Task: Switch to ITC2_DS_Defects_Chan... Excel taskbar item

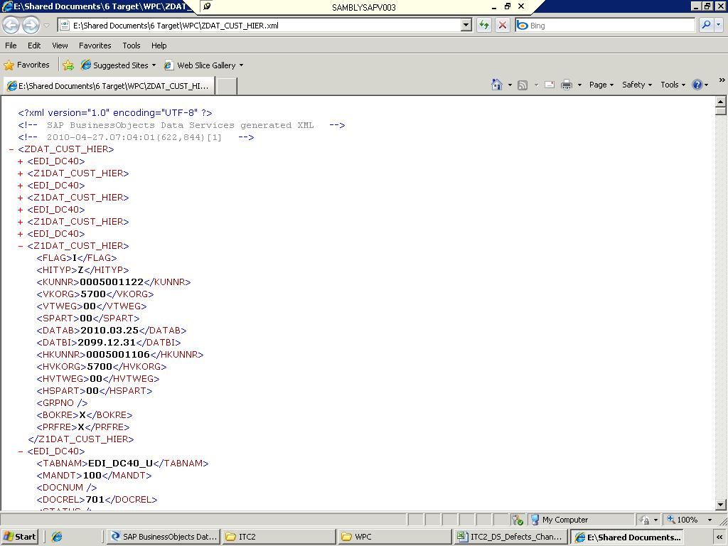Action: pyautogui.click(x=510, y=537)
